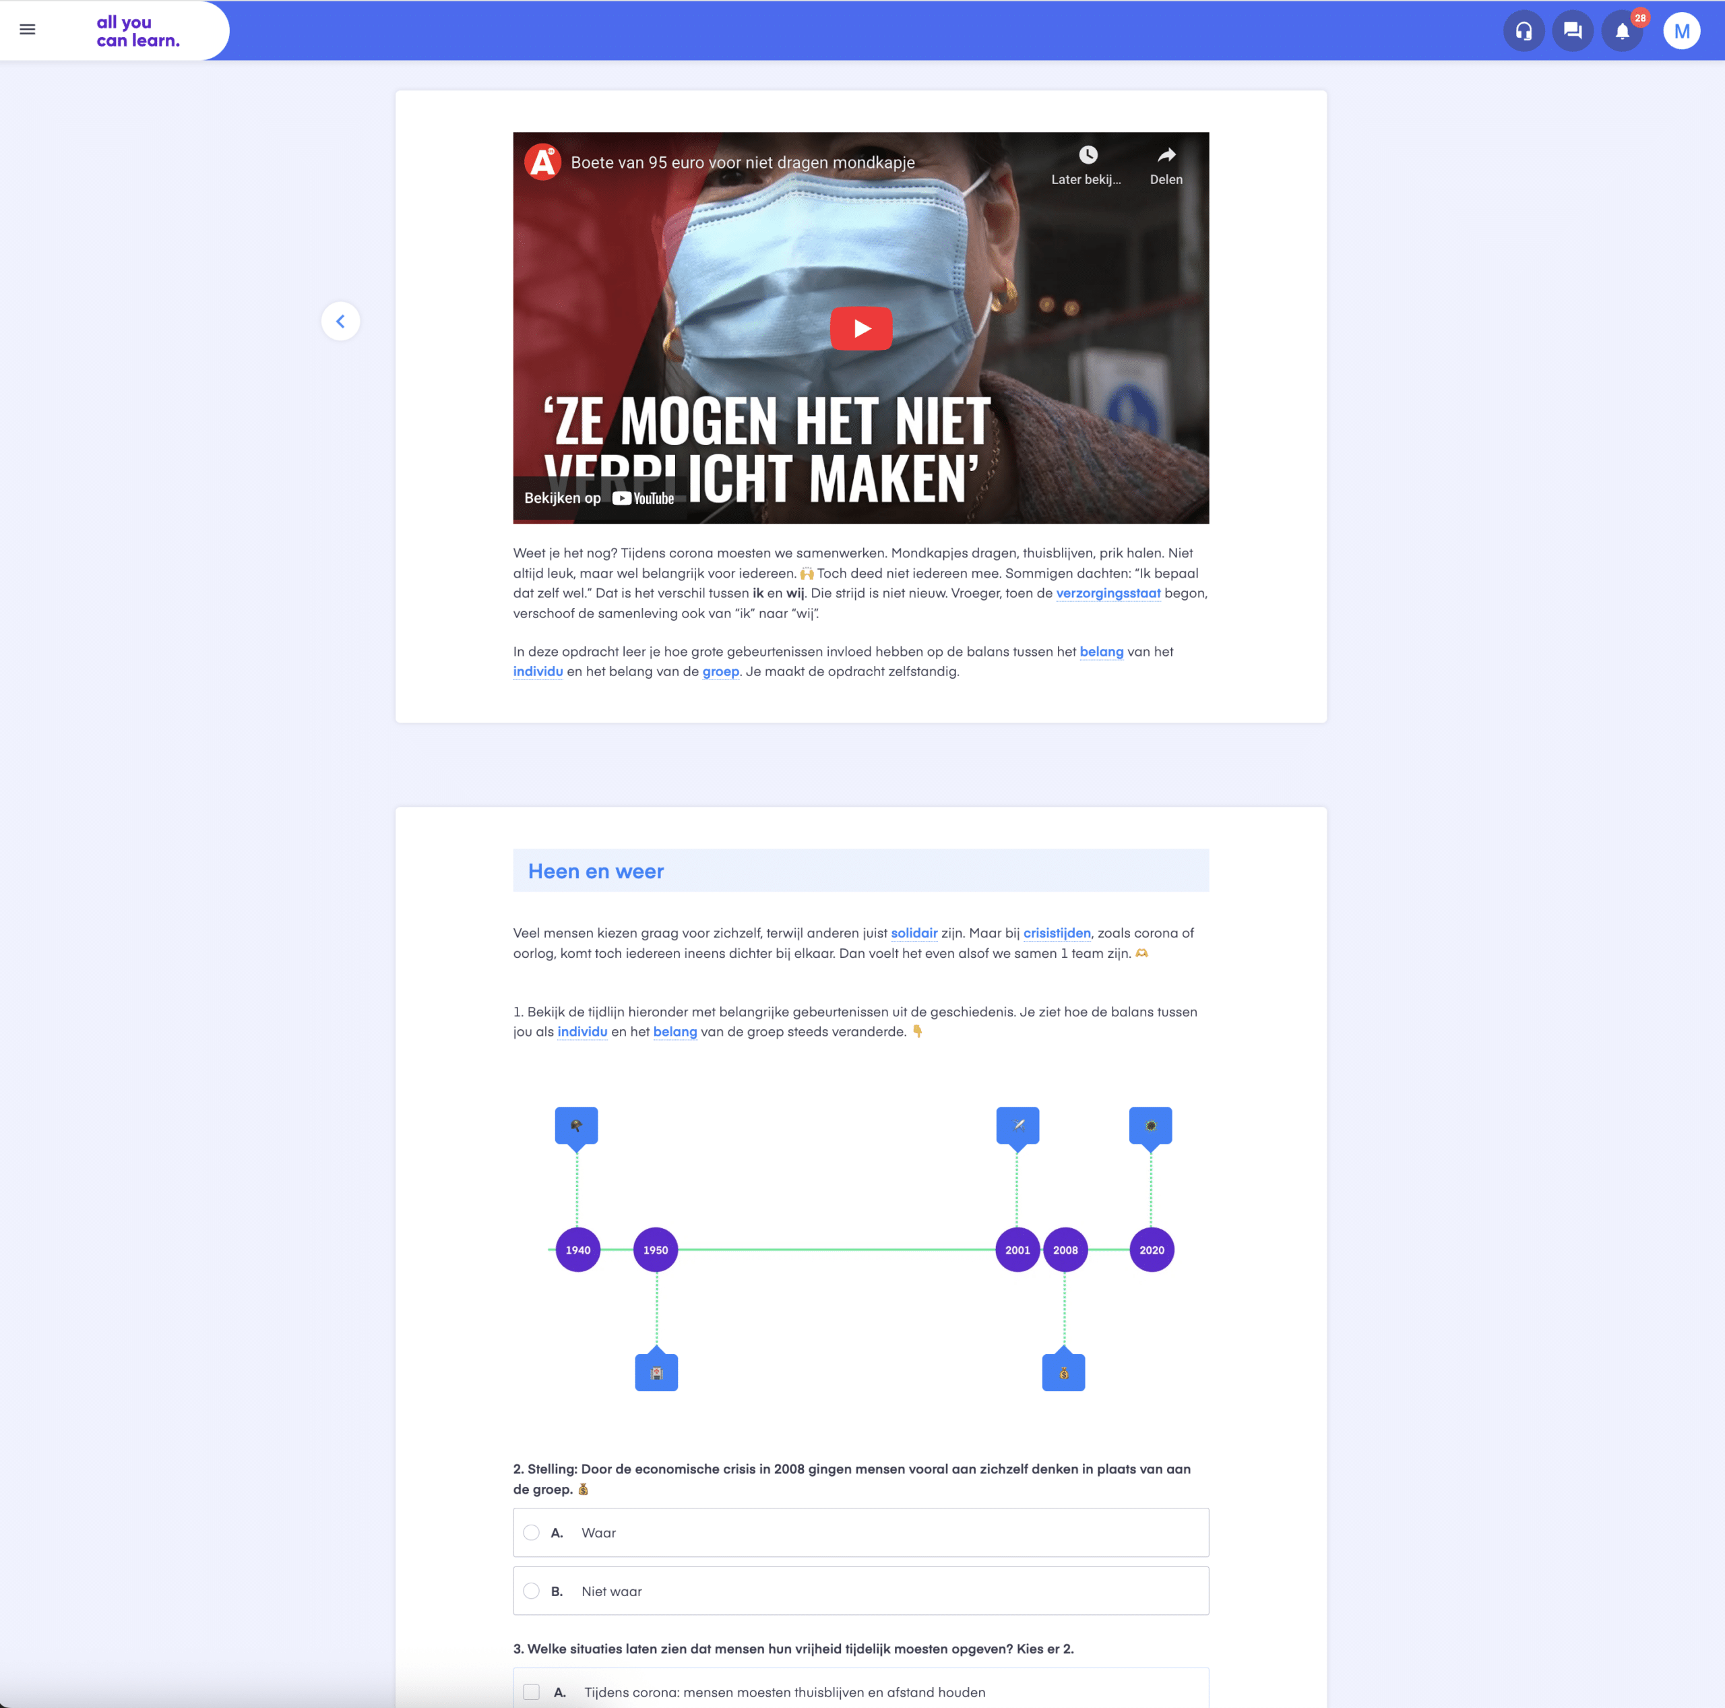
Task: Open the hamburger menu
Action: tap(28, 30)
